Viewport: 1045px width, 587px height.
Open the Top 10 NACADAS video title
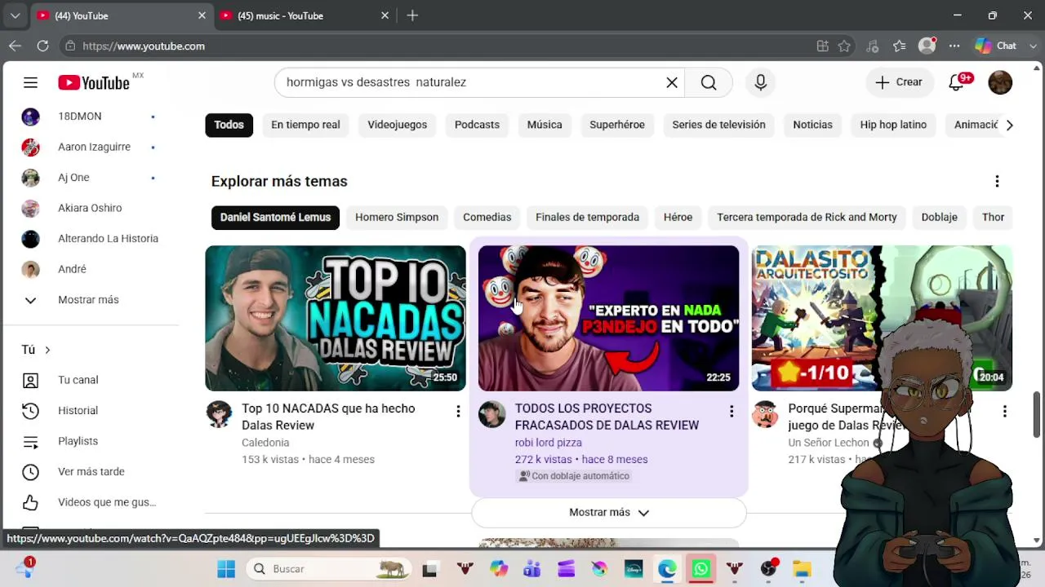(x=328, y=417)
